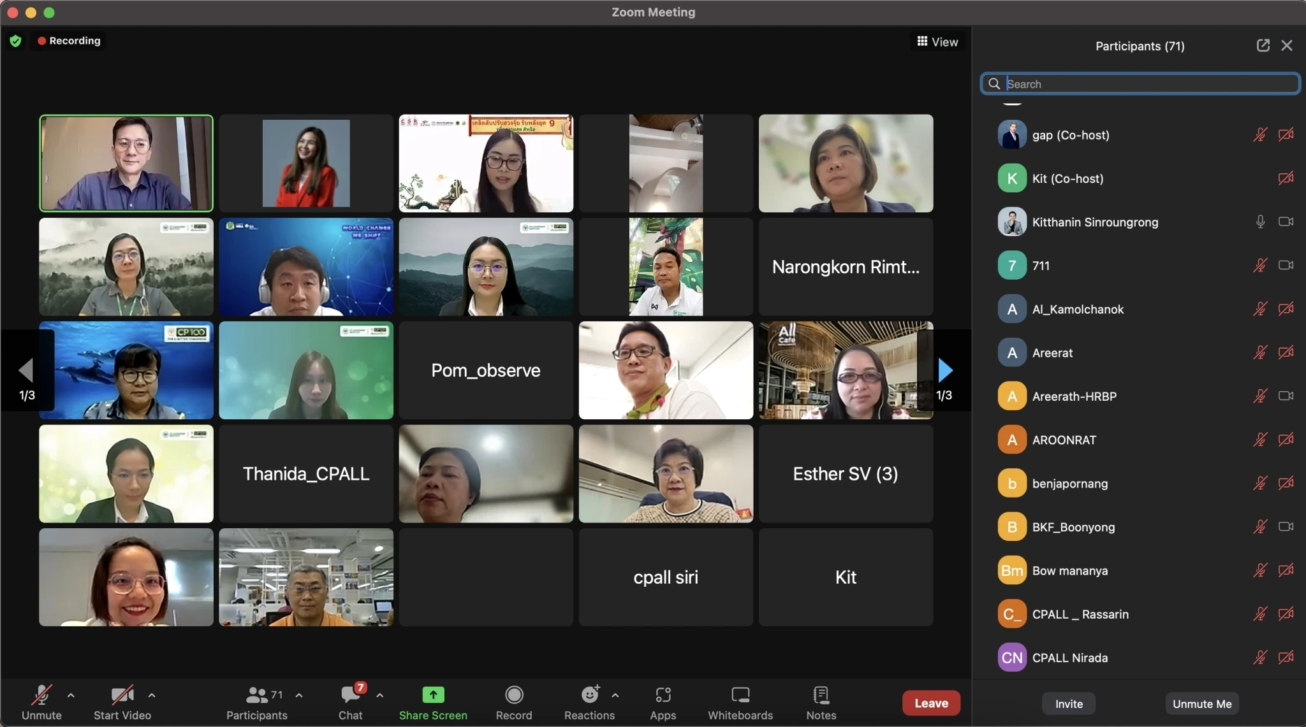This screenshot has height=727, width=1306.
Task: Expand the arrow next to Reactions
Action: tap(615, 695)
